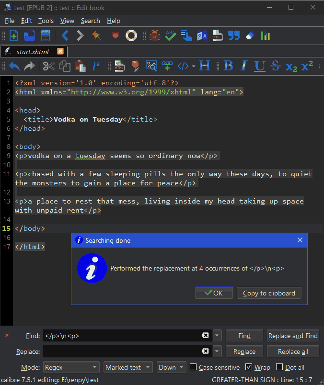Screen dimensions: 324x385
Task: Close the start.xhtml tab
Action: click(60, 51)
